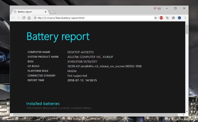
Task: Click the horizontal scrollbar right arrow
Action: click(x=184, y=115)
